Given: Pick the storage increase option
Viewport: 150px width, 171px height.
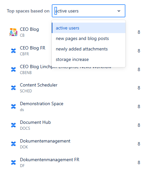Looking at the screenshot, I should coord(89,59).
